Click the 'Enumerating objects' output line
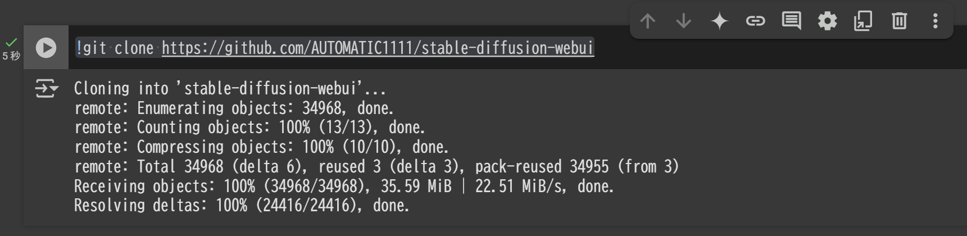967x236 pixels. 234,108
